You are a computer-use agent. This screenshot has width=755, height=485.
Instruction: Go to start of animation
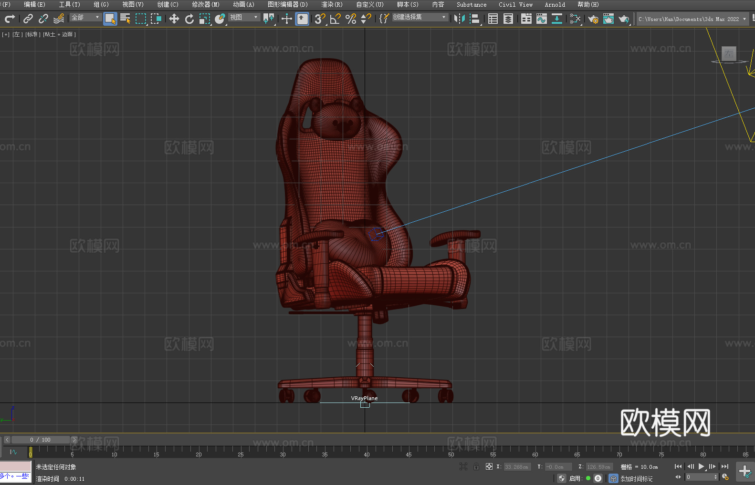(x=678, y=466)
